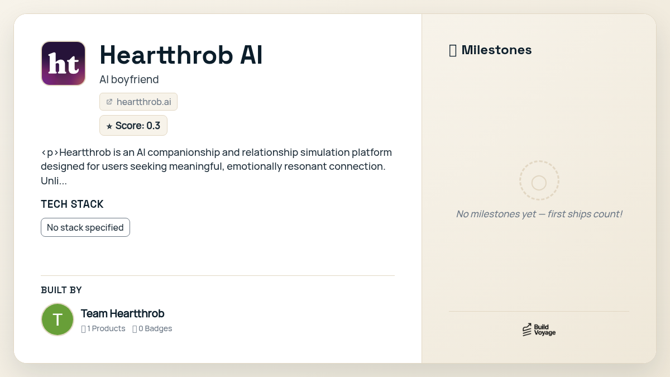Click the Team Heartthrob name
Viewport: 670px width, 377px height.
[x=122, y=313]
